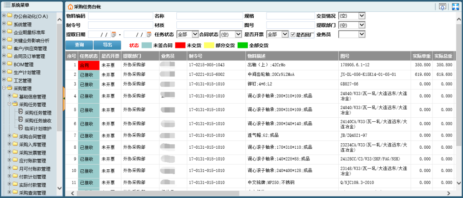This screenshot has height=198, width=463.
Task: Collapse the 采购管理 tree node
Action: (4, 88)
